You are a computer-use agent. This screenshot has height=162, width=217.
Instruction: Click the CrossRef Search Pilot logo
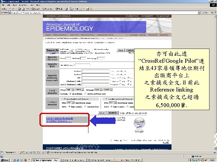[139, 123]
